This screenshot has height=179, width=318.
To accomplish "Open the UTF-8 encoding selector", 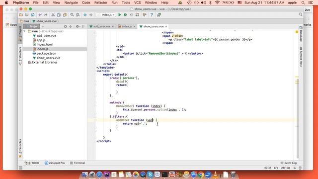I will (x=285, y=168).
